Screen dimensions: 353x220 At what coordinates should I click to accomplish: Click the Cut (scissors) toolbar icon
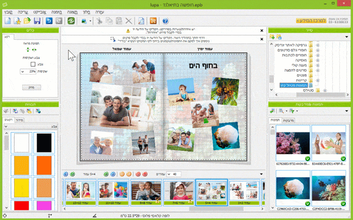click(99, 21)
